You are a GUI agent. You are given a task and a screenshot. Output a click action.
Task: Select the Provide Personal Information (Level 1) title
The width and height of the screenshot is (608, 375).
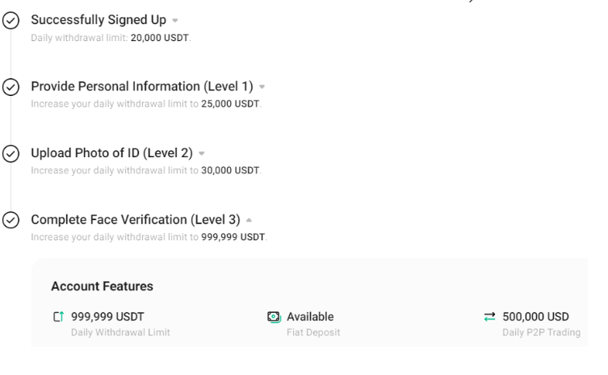[142, 86]
